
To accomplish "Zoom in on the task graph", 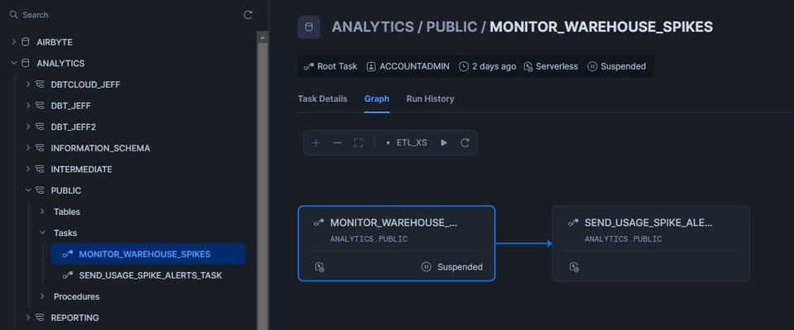I will pyautogui.click(x=316, y=143).
